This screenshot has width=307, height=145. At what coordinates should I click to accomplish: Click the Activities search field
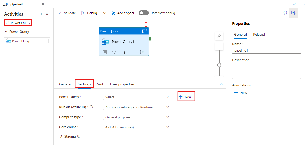coord(27,23)
